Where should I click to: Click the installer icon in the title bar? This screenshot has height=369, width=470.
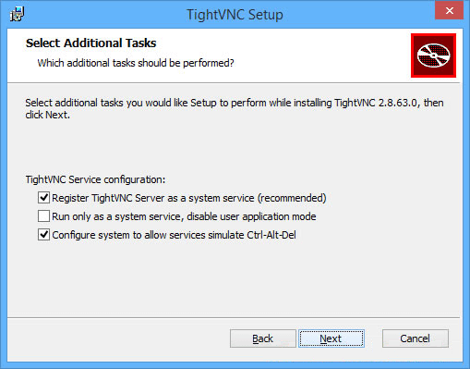17,15
